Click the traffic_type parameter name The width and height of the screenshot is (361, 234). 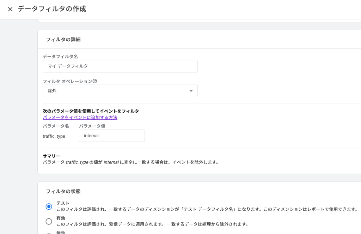click(54, 136)
